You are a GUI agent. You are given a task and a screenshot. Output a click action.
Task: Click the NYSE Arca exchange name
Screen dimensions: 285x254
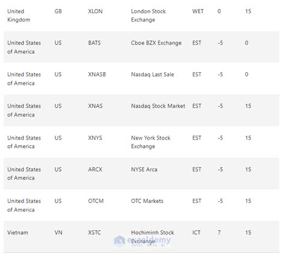point(144,169)
